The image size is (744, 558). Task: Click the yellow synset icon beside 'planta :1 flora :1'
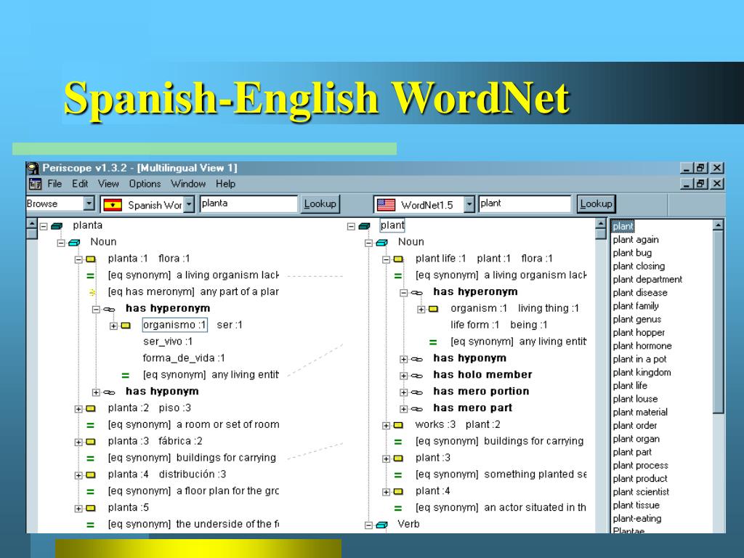[x=91, y=259]
